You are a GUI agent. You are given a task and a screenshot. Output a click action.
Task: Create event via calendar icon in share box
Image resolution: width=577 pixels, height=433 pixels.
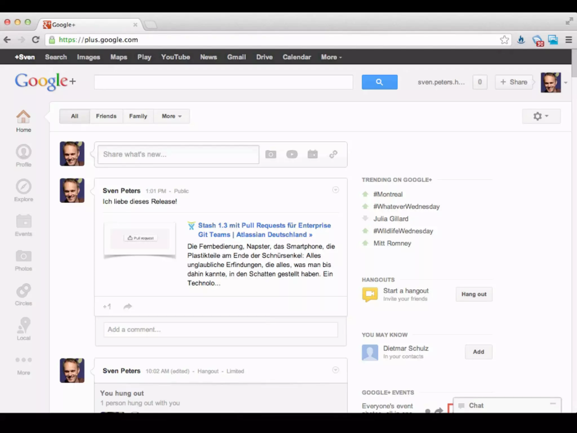pos(312,154)
